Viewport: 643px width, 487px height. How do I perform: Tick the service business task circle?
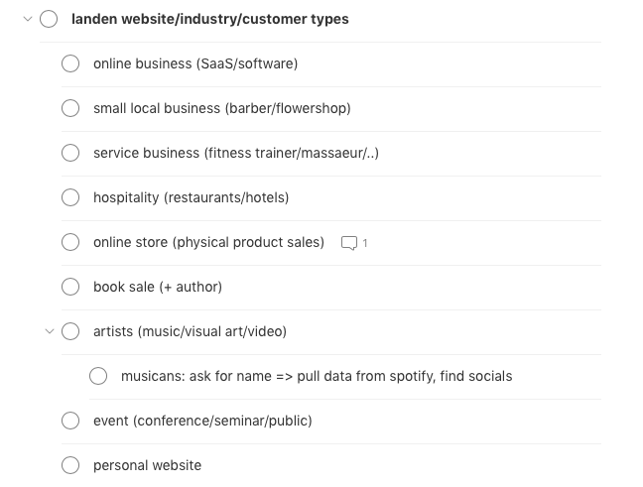pos(70,153)
